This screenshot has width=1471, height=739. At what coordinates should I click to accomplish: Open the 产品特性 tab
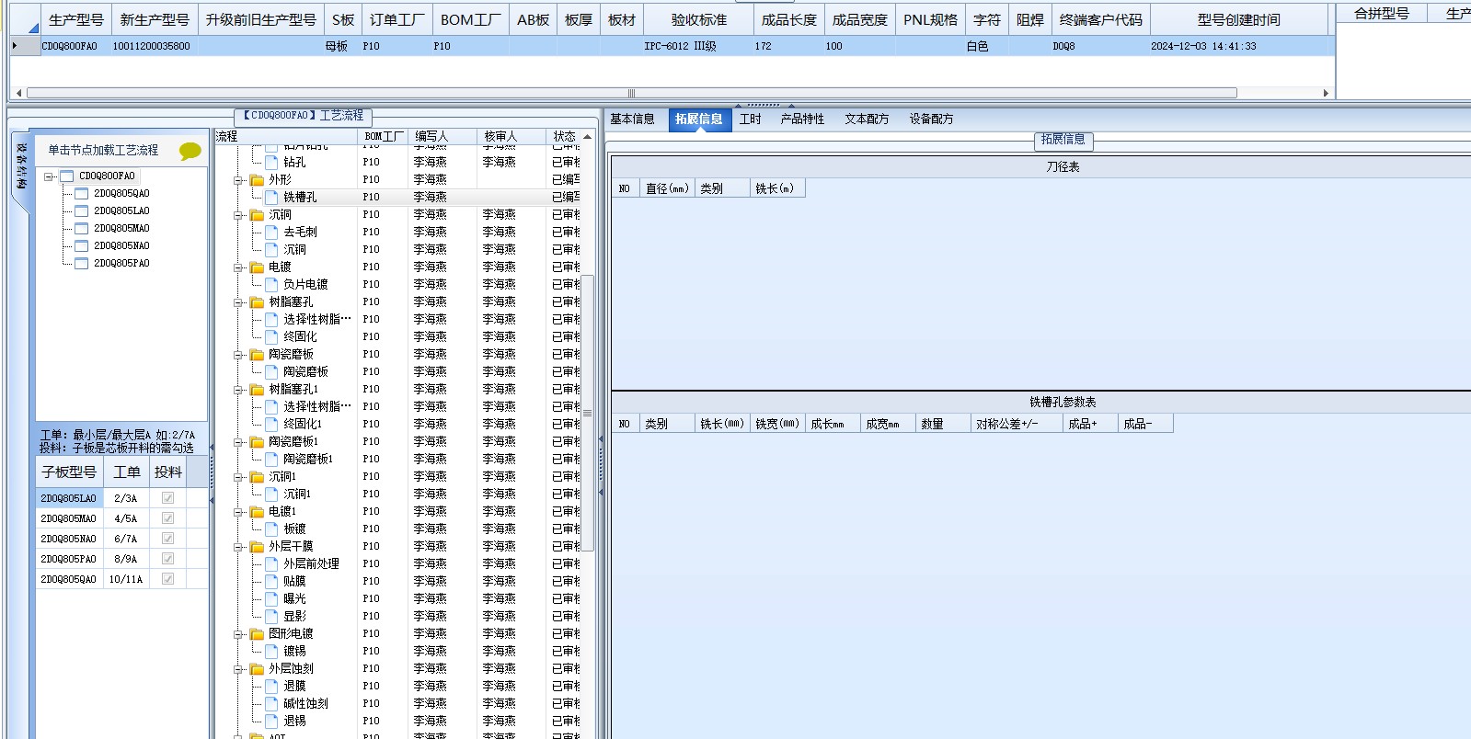pos(802,119)
